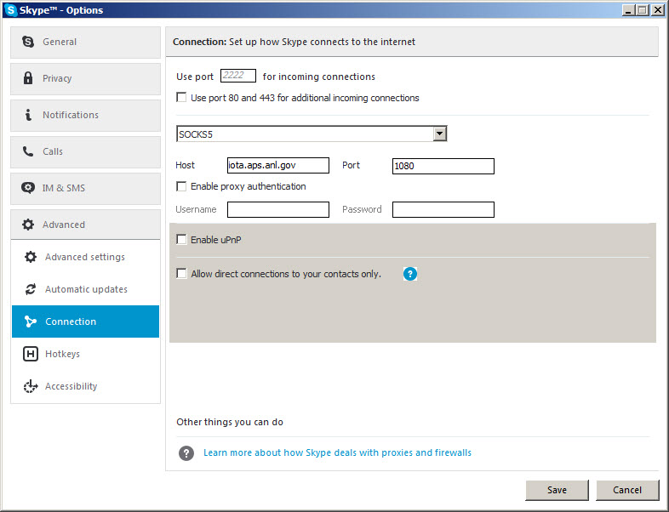The image size is (669, 512).
Task: Click the Automatic updates refresh icon
Action: [31, 289]
